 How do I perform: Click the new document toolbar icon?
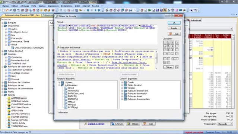[x=3, y=10]
